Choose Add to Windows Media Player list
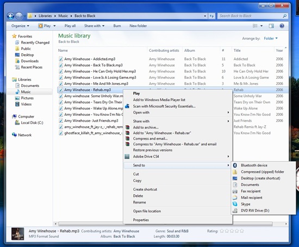The width and height of the screenshot is (299, 247). 159,100
